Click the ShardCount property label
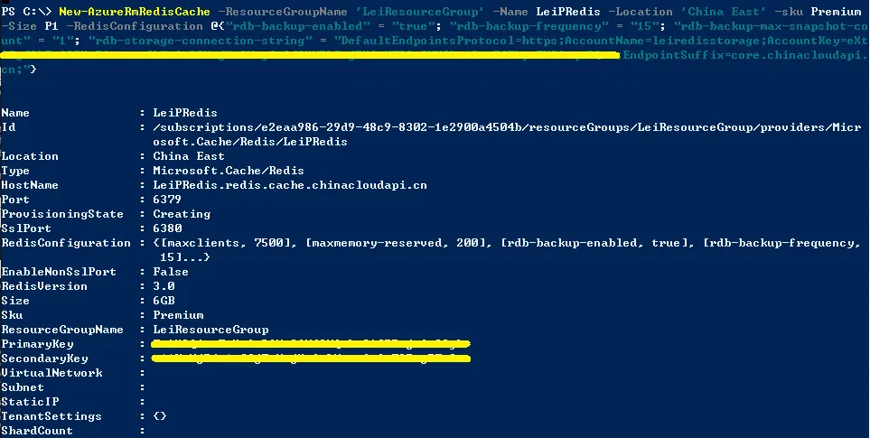870x438 pixels. click(37, 431)
